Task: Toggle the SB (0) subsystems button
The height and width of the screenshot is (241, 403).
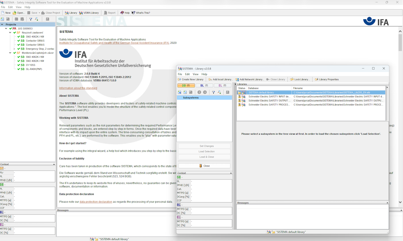Action: [x=186, y=85]
